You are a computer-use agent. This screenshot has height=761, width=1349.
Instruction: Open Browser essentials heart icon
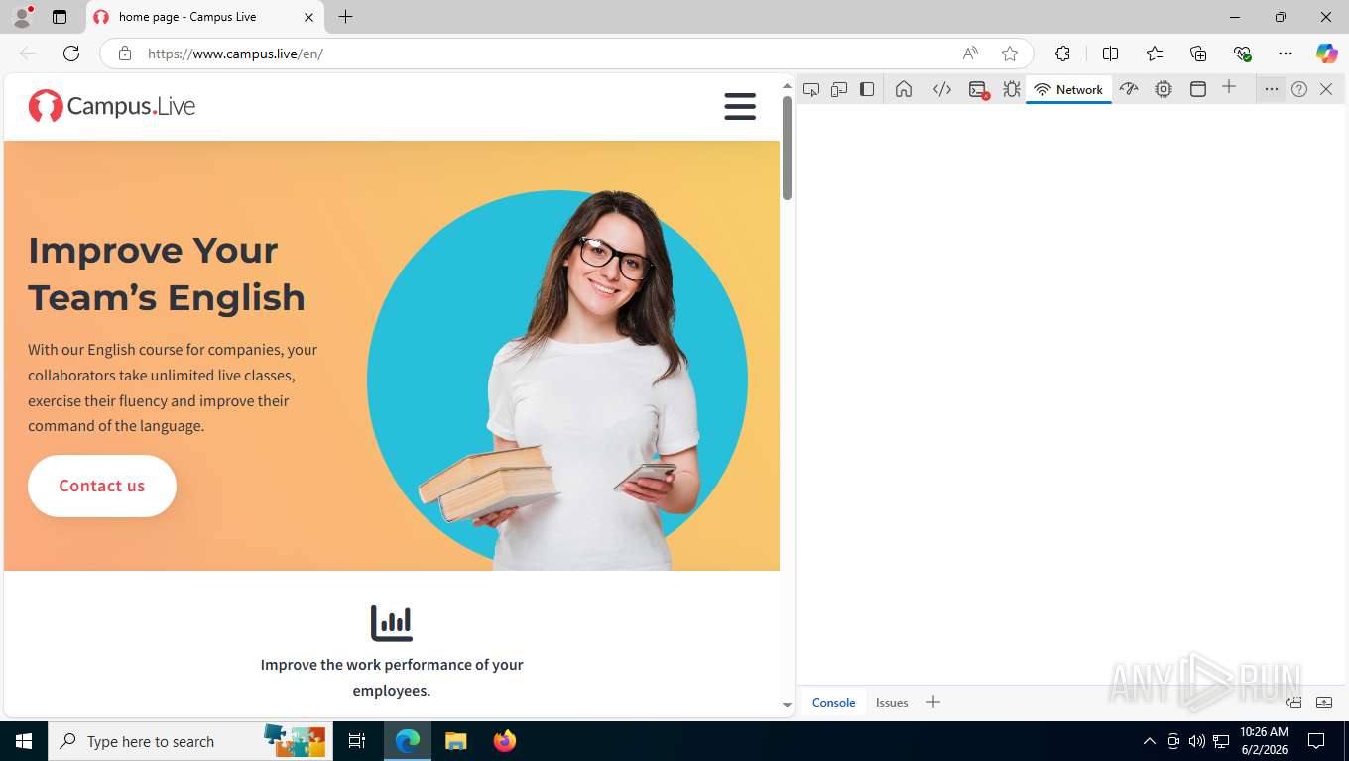[x=1242, y=54]
